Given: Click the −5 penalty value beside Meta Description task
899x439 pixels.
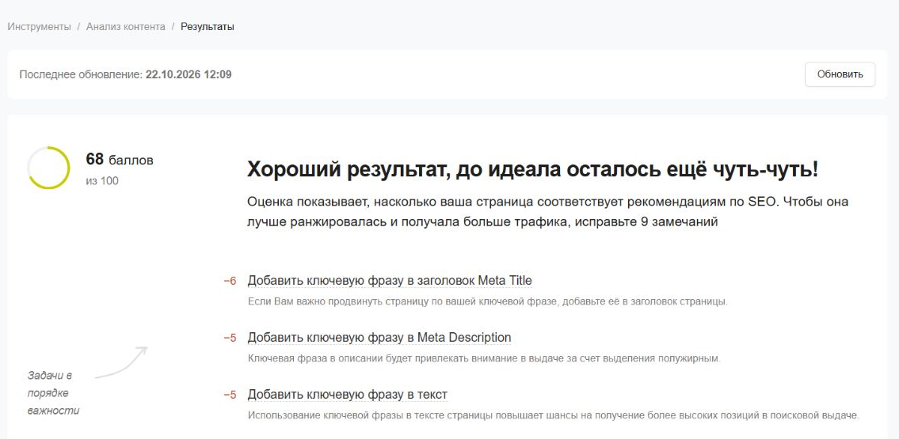Looking at the screenshot, I should tap(230, 338).
